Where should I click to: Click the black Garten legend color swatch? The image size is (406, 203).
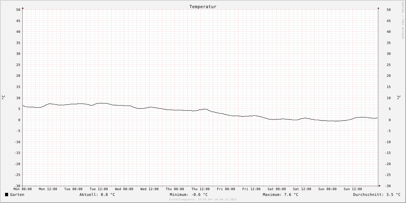click(6, 195)
